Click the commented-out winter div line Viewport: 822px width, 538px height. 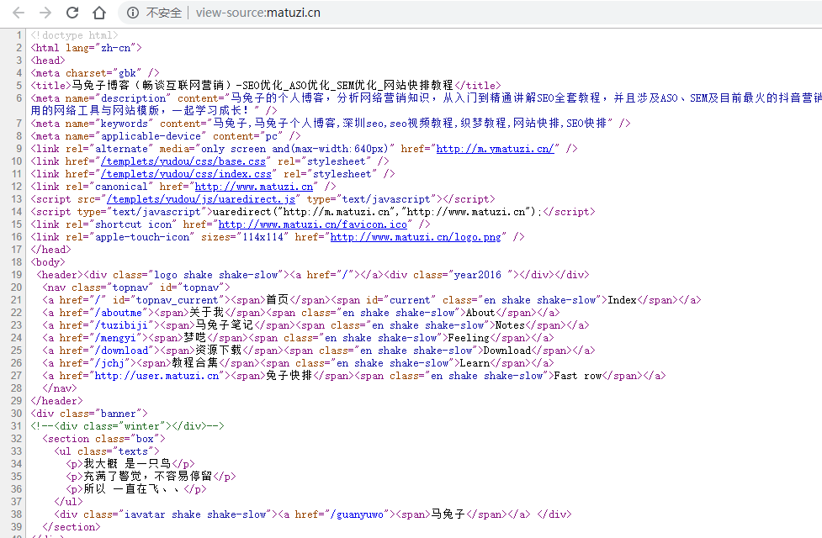click(127, 426)
